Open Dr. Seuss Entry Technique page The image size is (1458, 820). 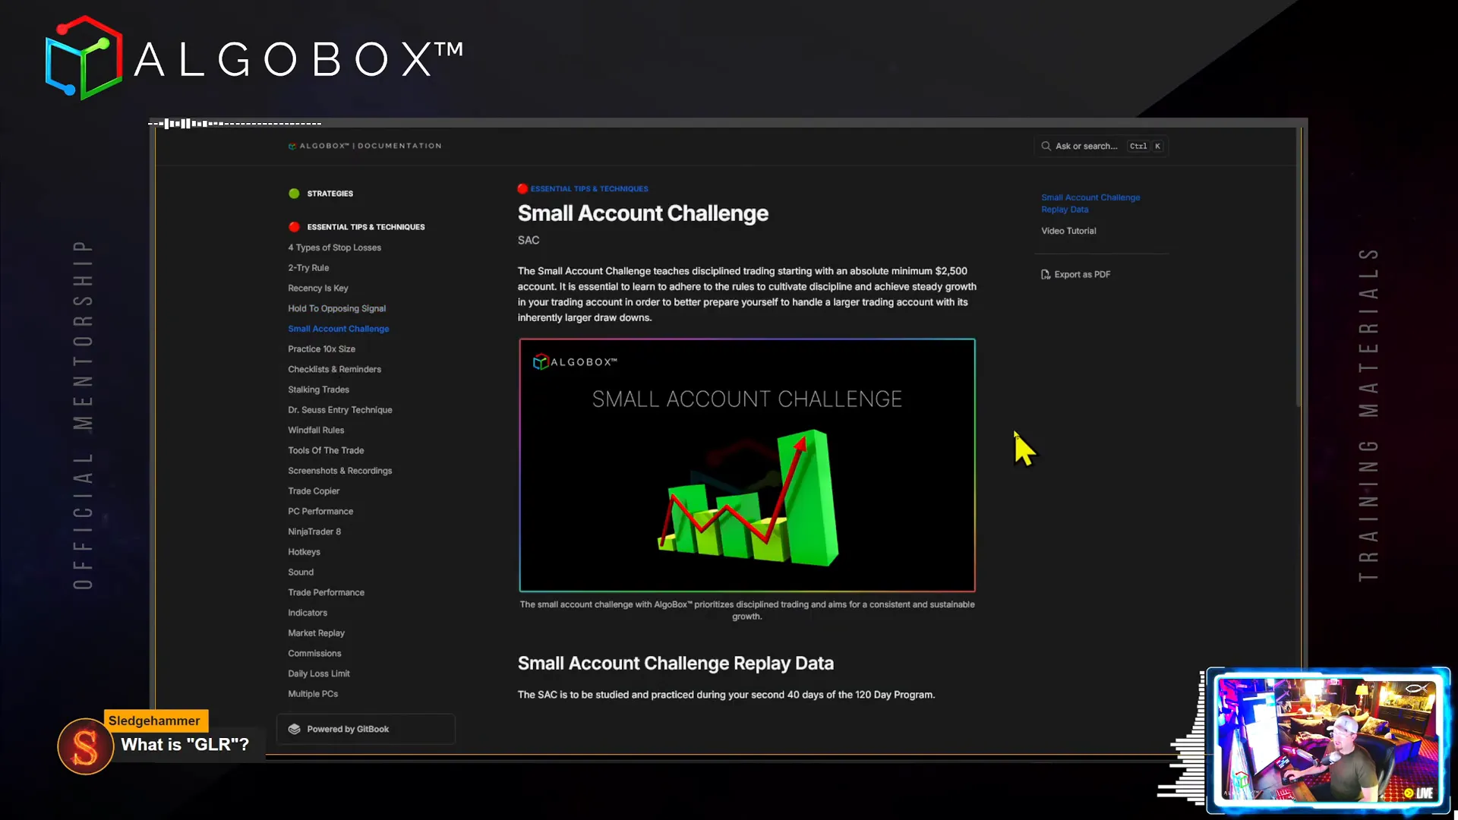click(340, 410)
